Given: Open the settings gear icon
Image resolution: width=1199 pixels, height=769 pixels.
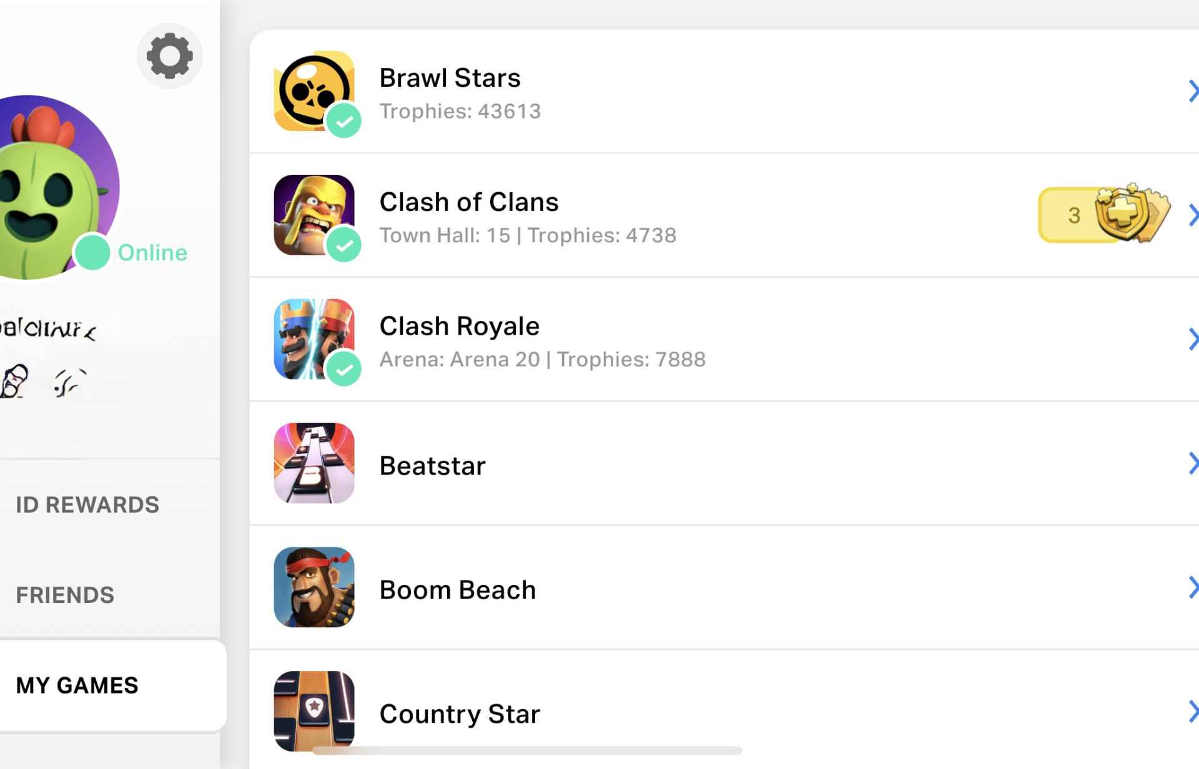Looking at the screenshot, I should 169,56.
